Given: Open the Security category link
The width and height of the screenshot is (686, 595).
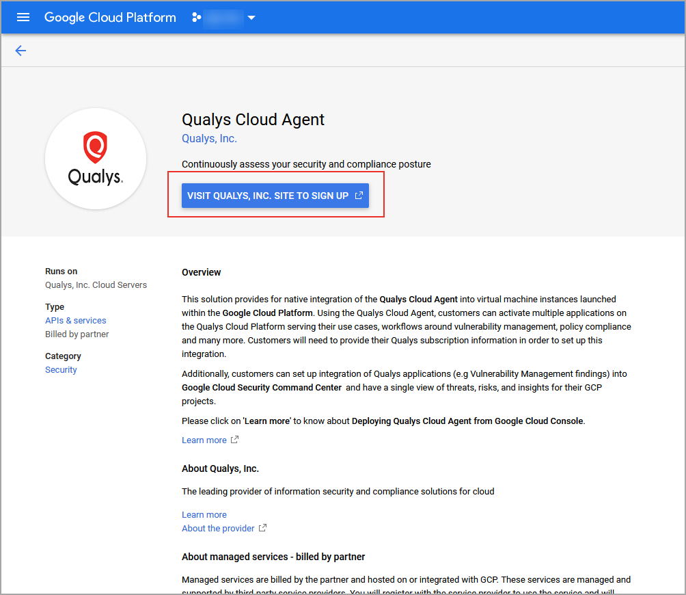Looking at the screenshot, I should [61, 370].
